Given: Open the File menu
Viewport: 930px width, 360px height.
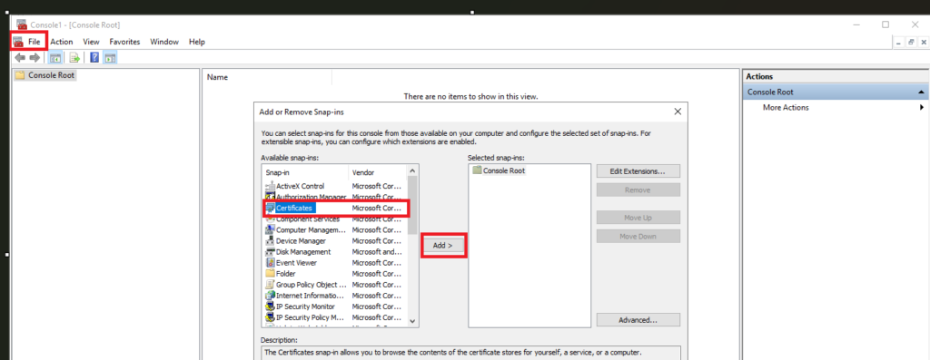Looking at the screenshot, I should tap(34, 42).
